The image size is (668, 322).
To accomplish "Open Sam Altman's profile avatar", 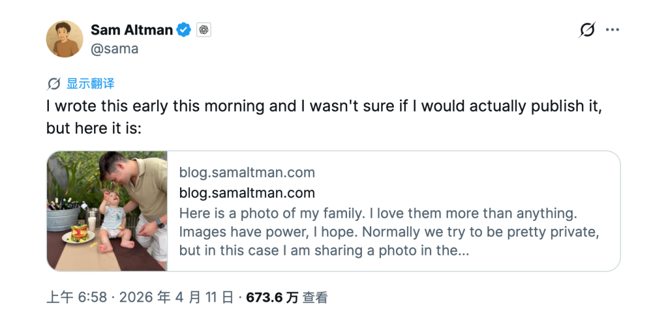I will point(64,39).
